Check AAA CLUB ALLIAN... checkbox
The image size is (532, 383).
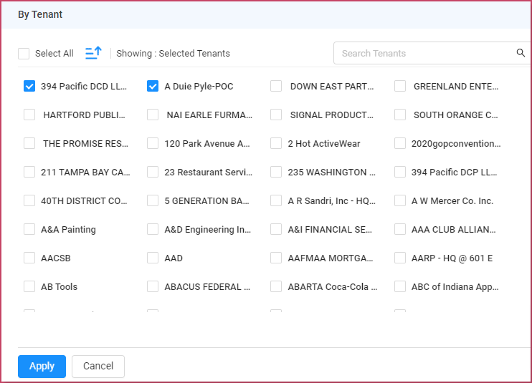(400, 229)
